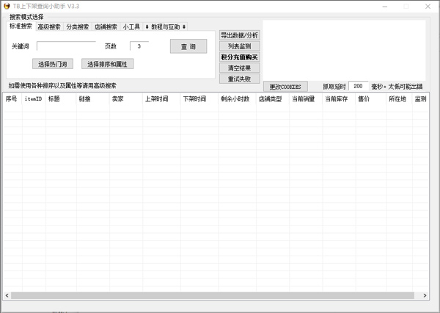Click the 导出数据/分析 button
This screenshot has width=440, height=313.
click(239, 35)
